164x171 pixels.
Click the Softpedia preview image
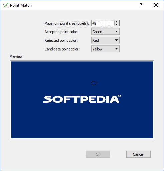point(82,100)
